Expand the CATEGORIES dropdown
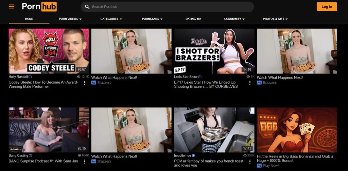348x171 pixels. (x=111, y=19)
